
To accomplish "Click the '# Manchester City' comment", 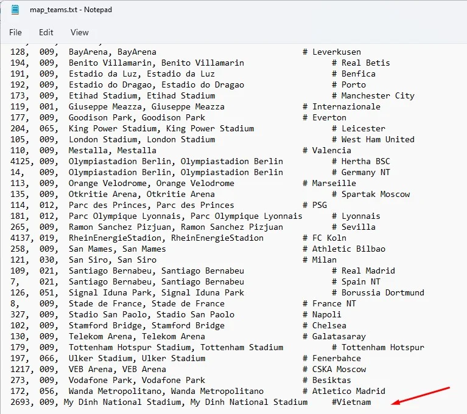I will (373, 96).
